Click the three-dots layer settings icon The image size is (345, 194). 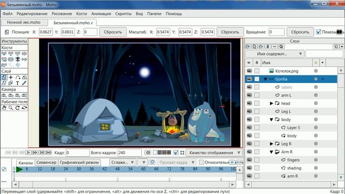[x=274, y=47]
